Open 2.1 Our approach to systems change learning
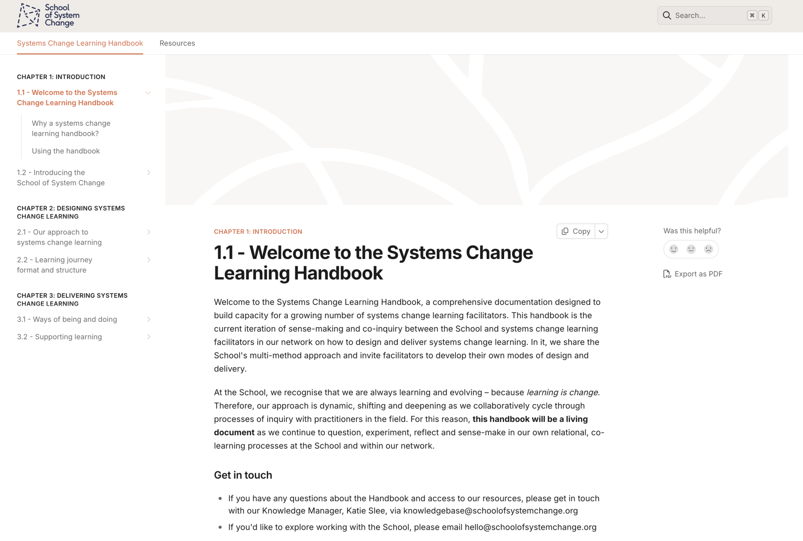 [59, 237]
